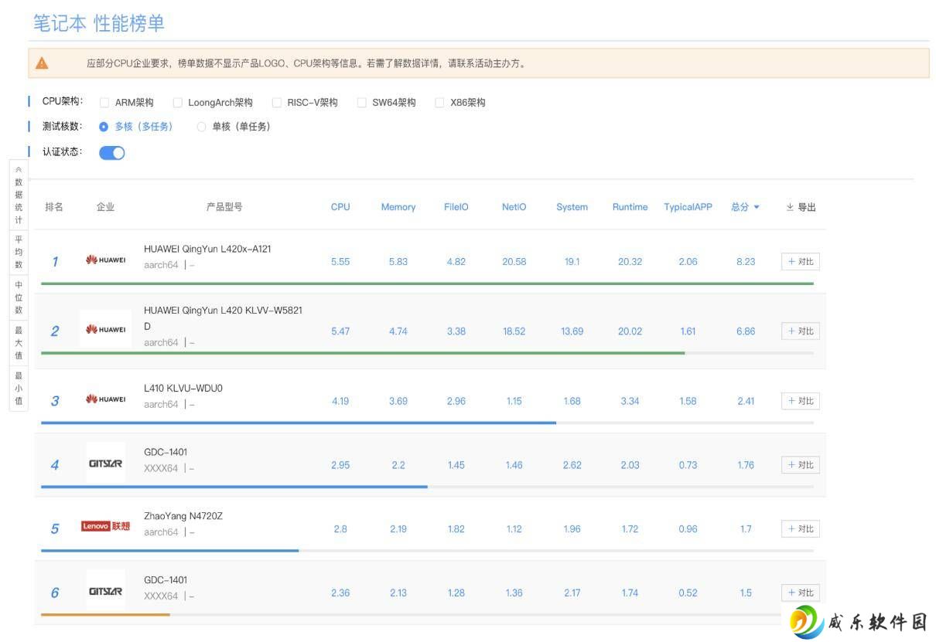The image size is (936, 642).
Task: Click rank 5 blue score progress bar
Action: [x=169, y=550]
